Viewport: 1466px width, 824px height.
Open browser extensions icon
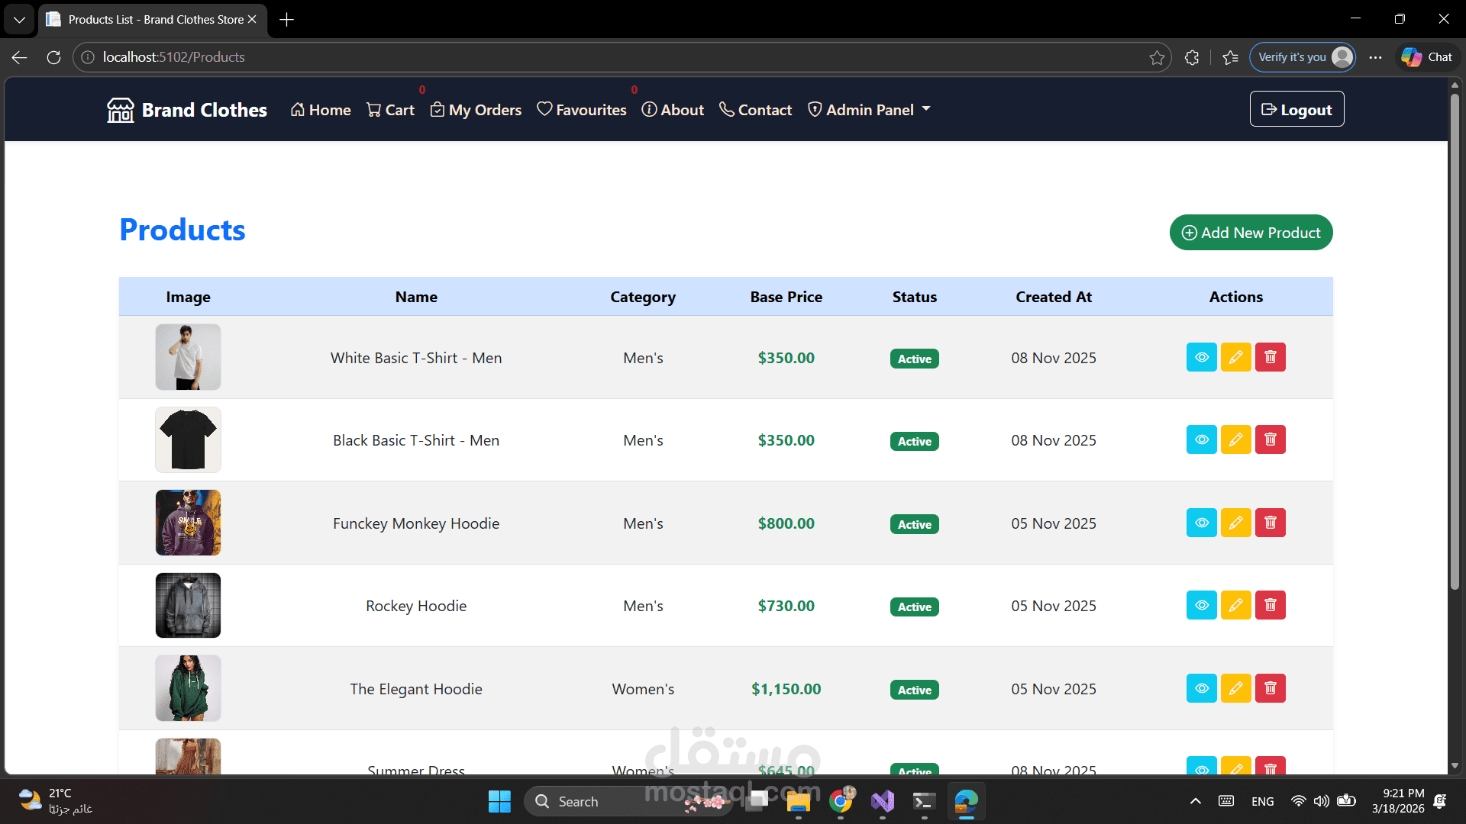(x=1191, y=57)
